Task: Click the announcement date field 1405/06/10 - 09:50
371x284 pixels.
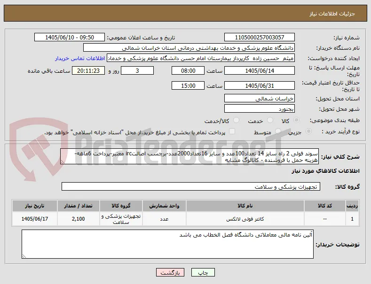Action: (x=70, y=38)
